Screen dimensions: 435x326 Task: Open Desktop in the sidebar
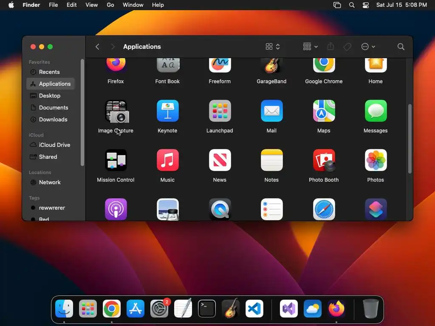51,96
